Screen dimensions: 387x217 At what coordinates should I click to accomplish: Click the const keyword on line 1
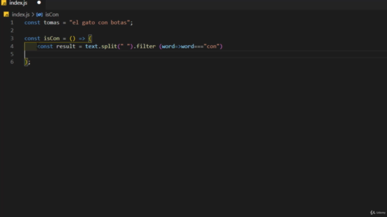coord(32,23)
